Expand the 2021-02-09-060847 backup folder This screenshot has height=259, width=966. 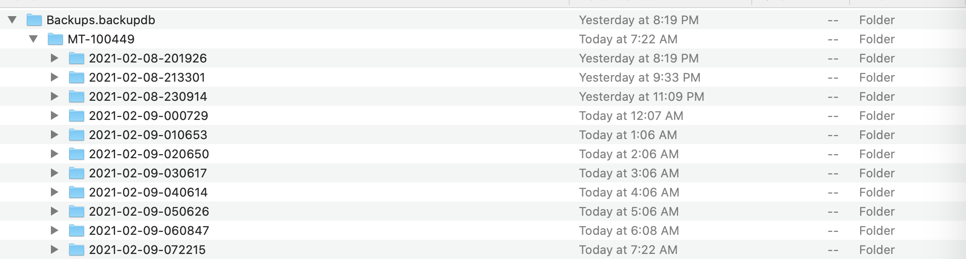(54, 231)
